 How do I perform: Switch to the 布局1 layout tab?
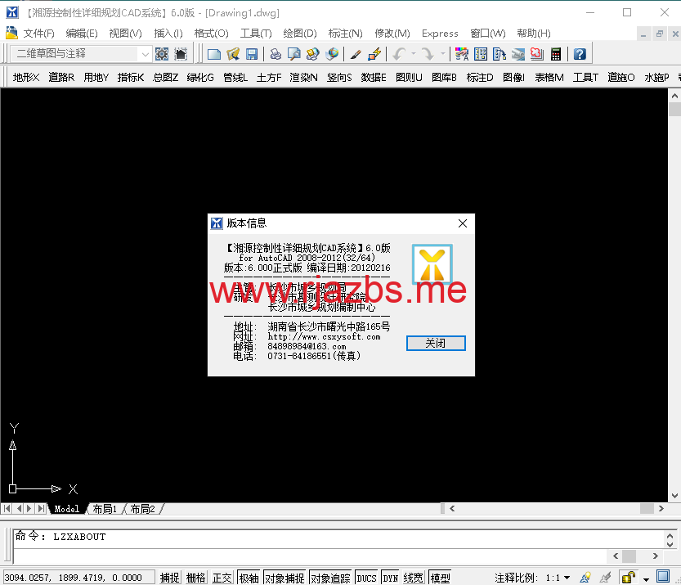click(105, 509)
